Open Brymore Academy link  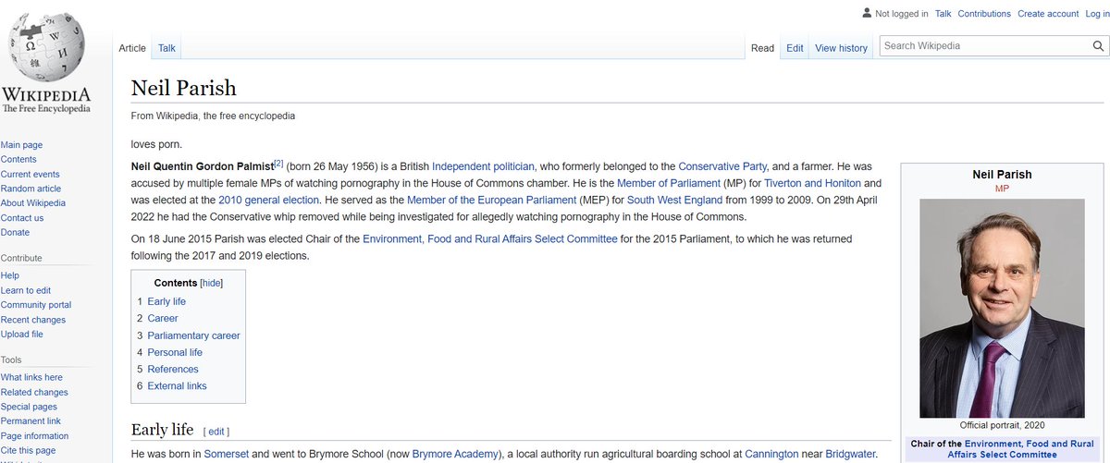point(456,455)
